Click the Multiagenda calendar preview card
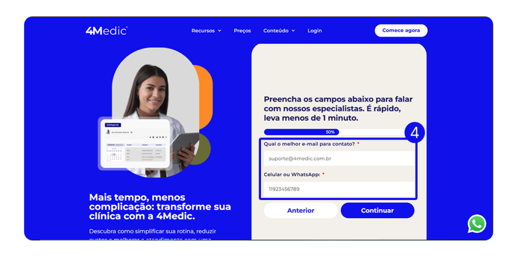Image resolution: width=516 pixels, height=271 pixels. (135, 144)
